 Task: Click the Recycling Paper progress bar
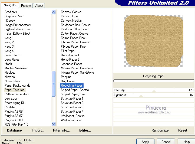point(154,81)
